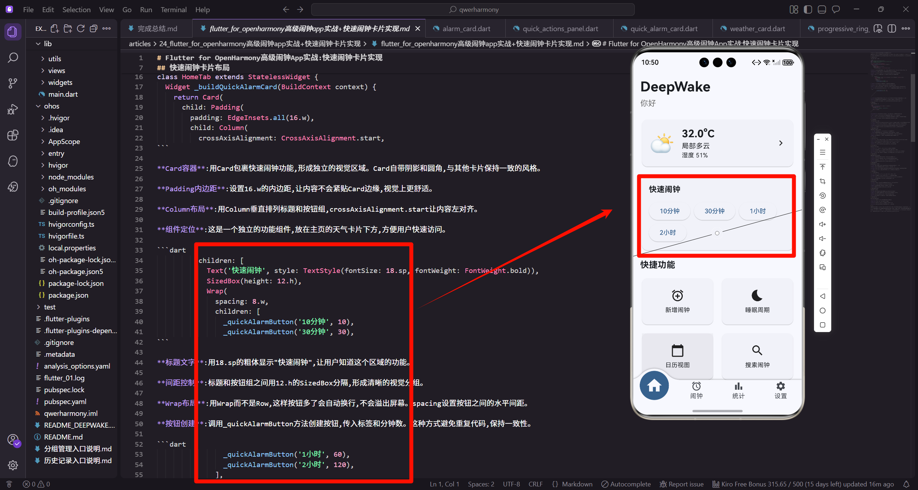Click the Markdown language mode in status bar

(x=577, y=484)
